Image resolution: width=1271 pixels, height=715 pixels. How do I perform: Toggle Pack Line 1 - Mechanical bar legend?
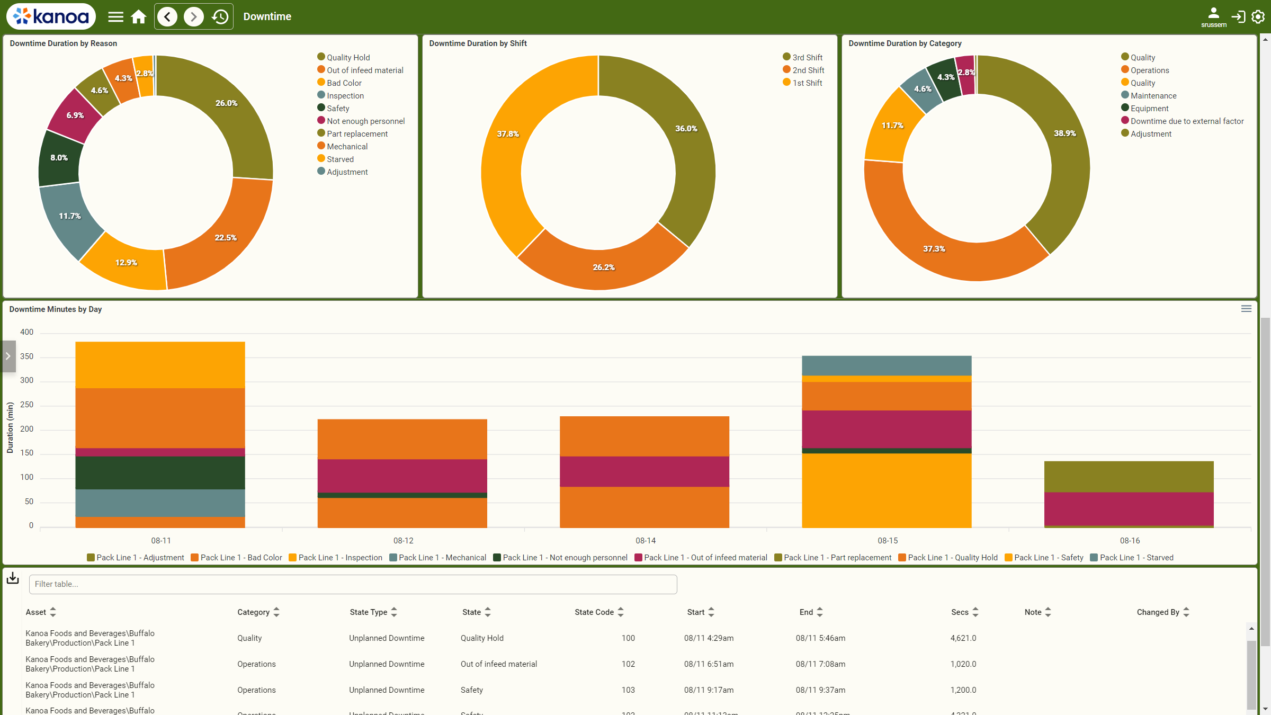[438, 557]
